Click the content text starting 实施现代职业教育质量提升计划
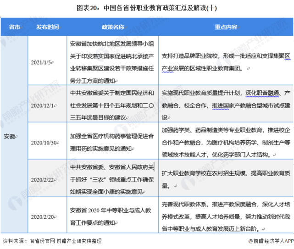 tap(226, 105)
